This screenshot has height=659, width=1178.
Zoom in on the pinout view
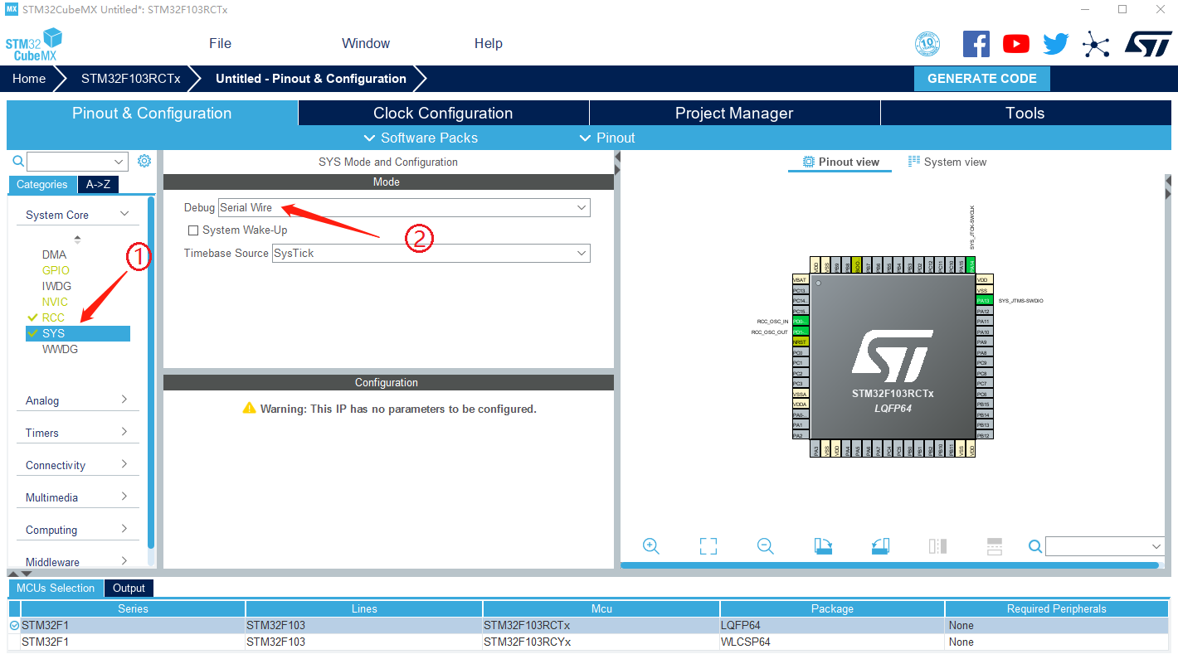651,546
